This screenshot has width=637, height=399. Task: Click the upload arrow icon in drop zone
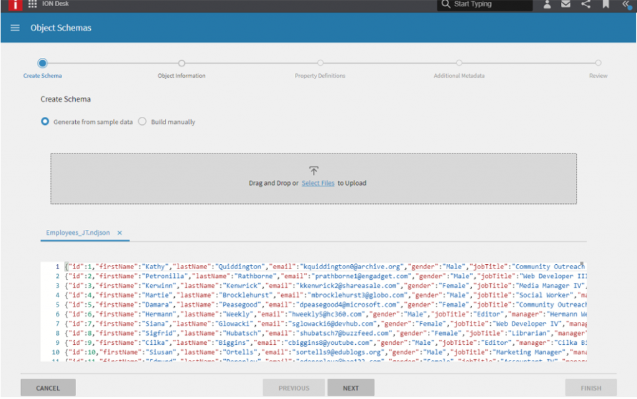pyautogui.click(x=314, y=170)
